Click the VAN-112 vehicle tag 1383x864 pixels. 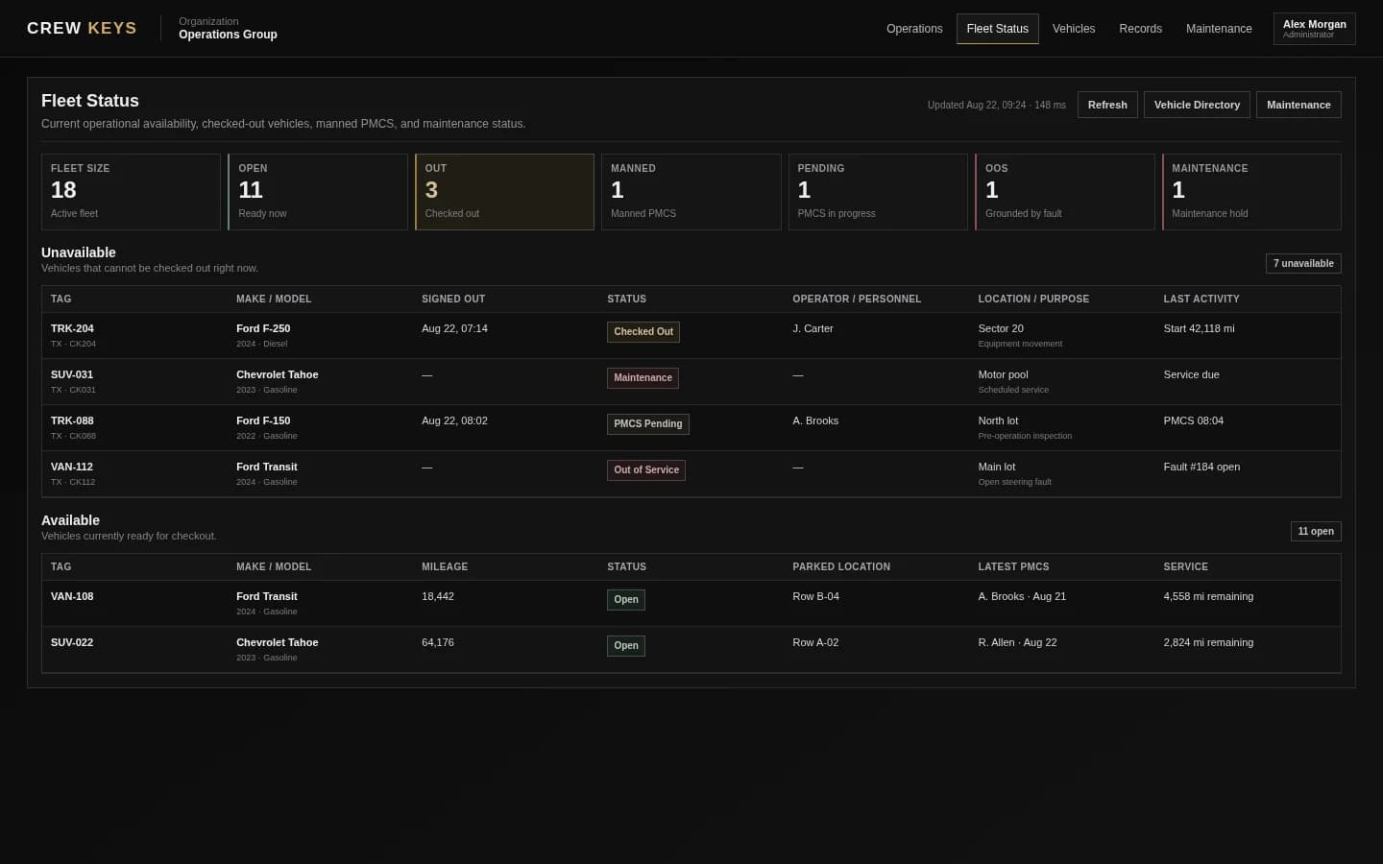coord(73,467)
